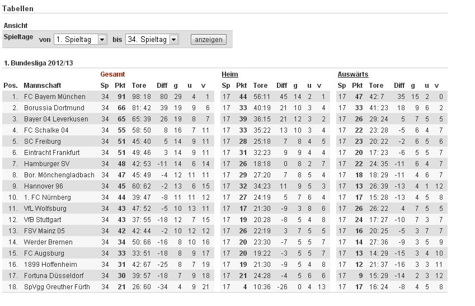Click the Tore header under Heim

pyautogui.click(x=260, y=86)
